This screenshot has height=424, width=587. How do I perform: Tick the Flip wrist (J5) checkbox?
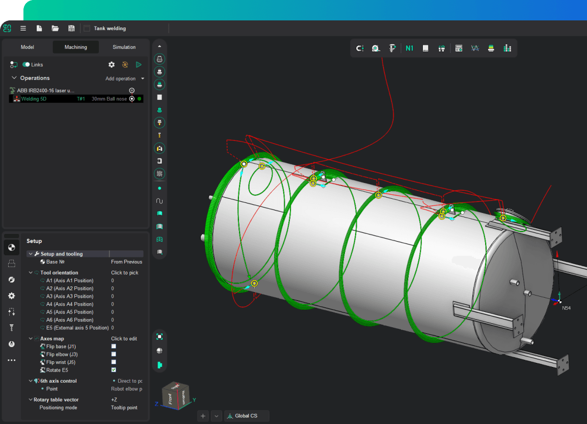coord(114,362)
